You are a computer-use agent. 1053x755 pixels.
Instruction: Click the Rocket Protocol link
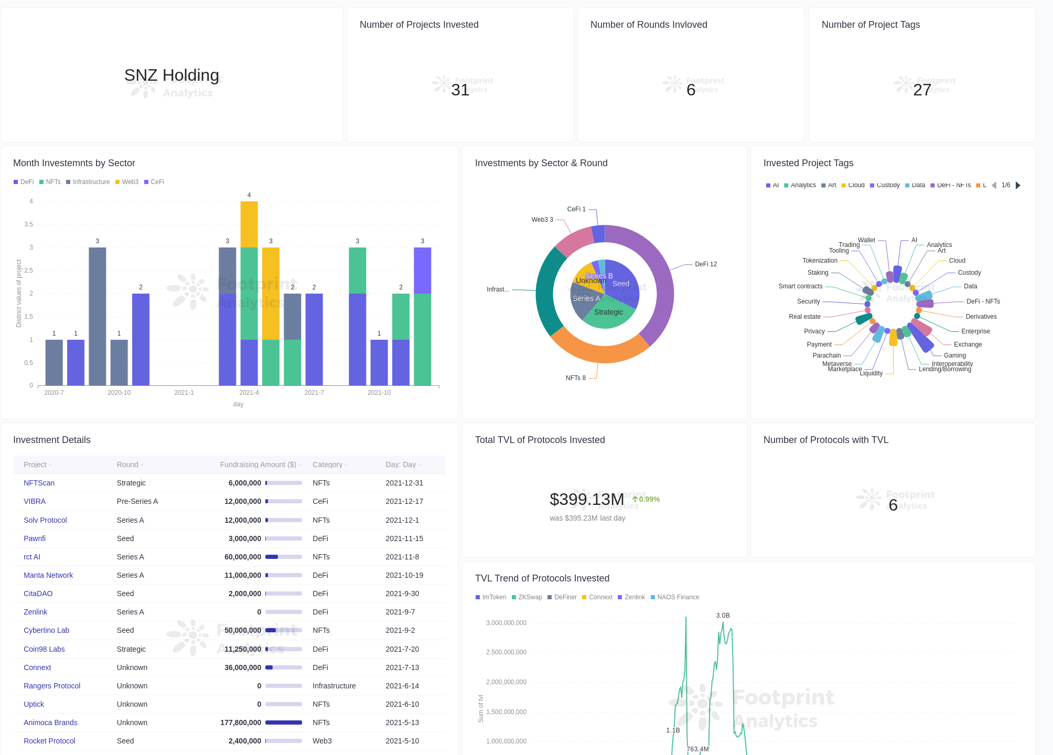coord(49,741)
